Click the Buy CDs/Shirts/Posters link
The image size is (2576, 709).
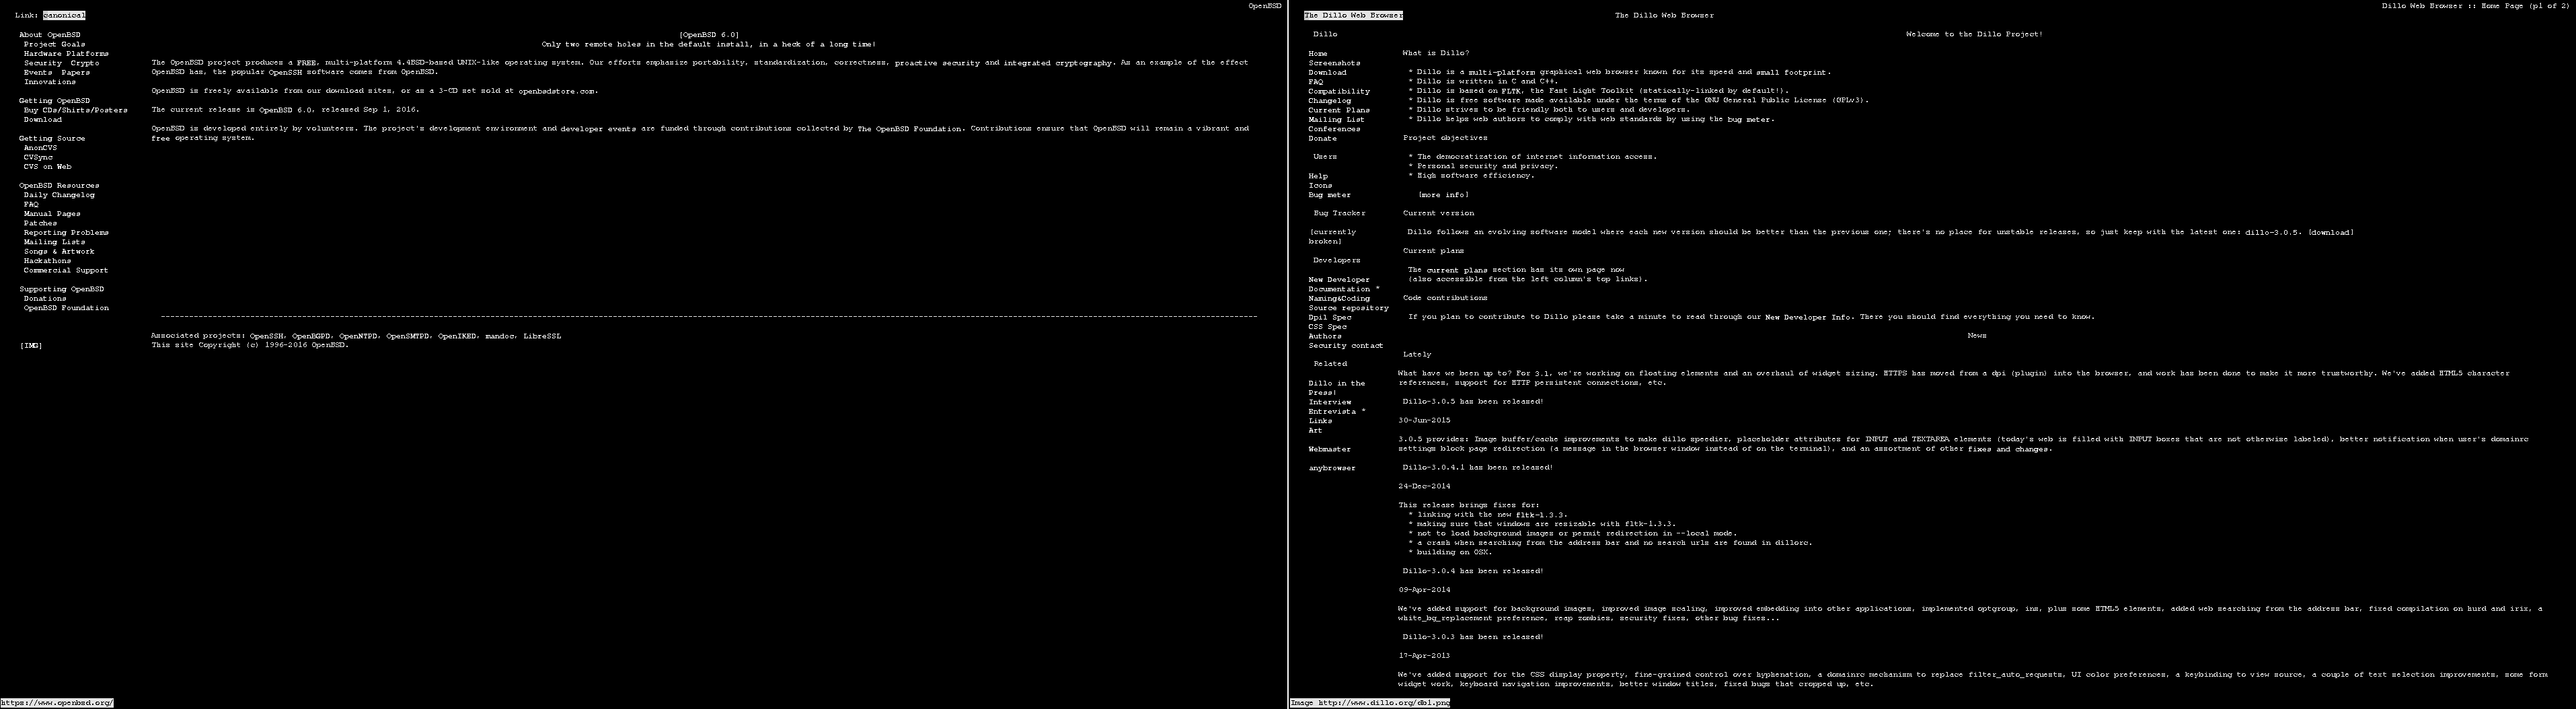tap(76, 110)
